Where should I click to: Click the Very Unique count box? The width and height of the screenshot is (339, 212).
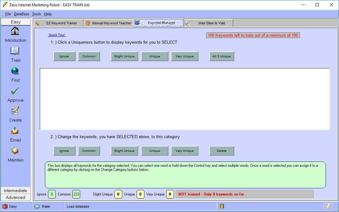(x=170, y=194)
